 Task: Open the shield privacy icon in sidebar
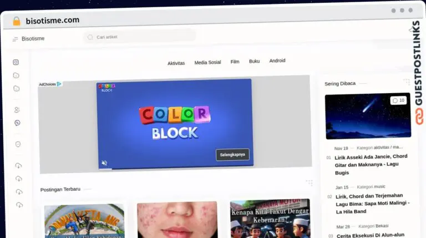[18, 144]
